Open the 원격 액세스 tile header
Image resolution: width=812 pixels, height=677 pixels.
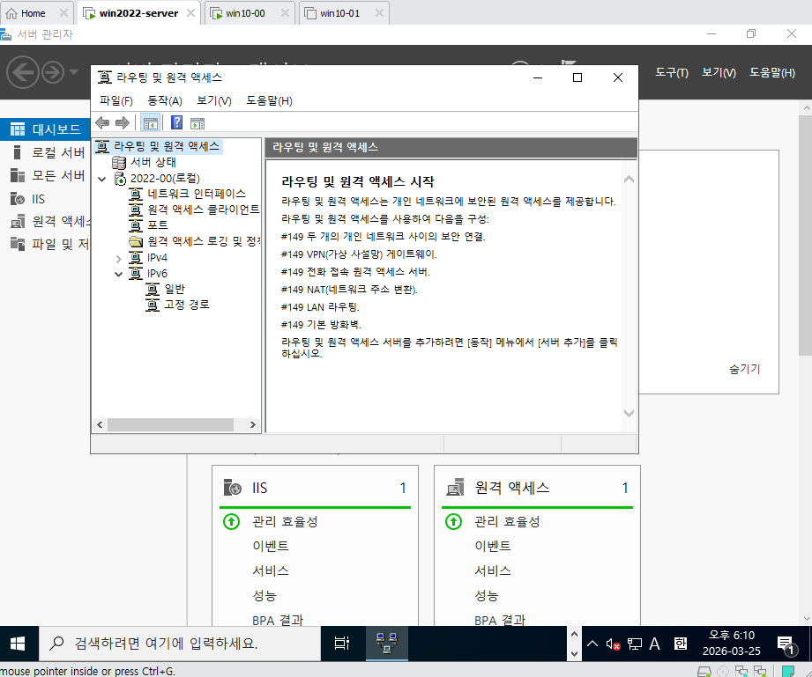[537, 488]
